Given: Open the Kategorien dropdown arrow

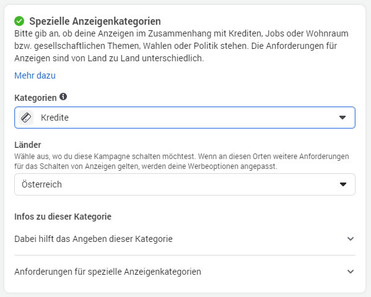Looking at the screenshot, I should [343, 118].
